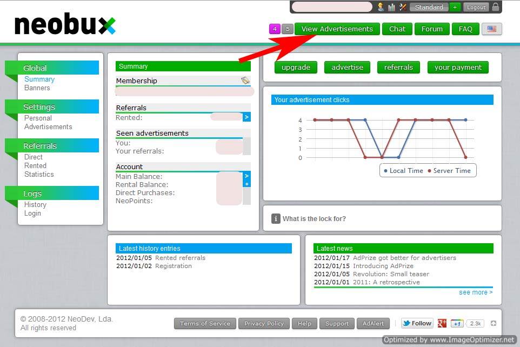This screenshot has height=347, width=520.
Task: Click the 'see more' link in Latest news
Action: click(472, 292)
